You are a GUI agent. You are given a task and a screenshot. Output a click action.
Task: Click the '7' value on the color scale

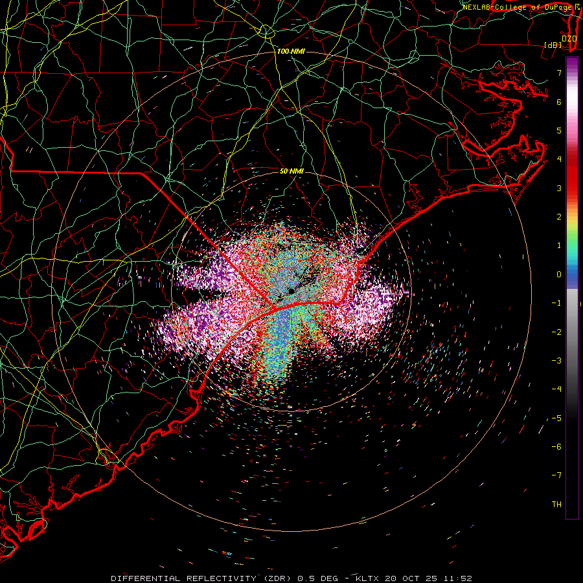[559, 73]
